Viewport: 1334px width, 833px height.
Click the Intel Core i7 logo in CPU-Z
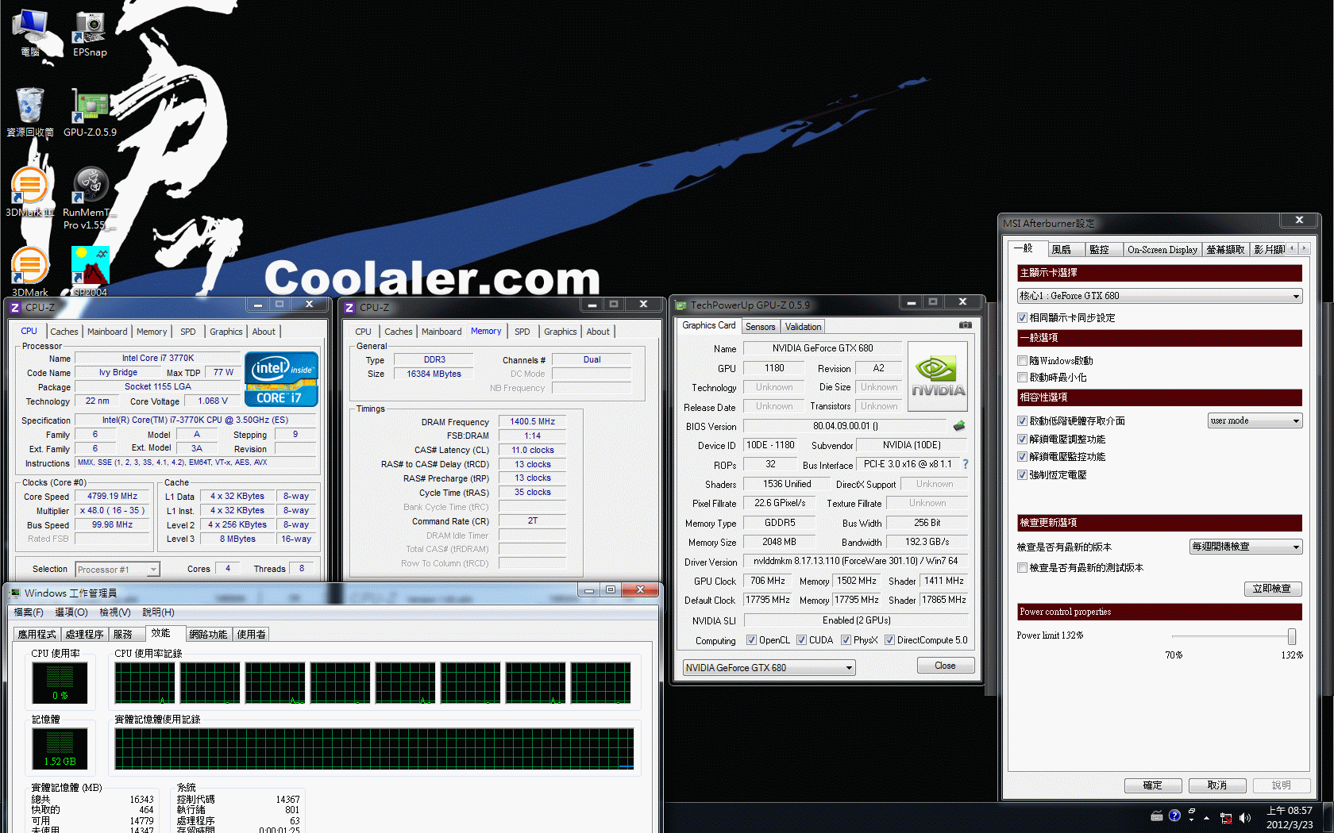[281, 379]
